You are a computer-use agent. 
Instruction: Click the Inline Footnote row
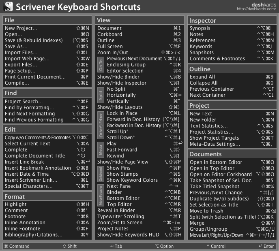coord(47,229)
